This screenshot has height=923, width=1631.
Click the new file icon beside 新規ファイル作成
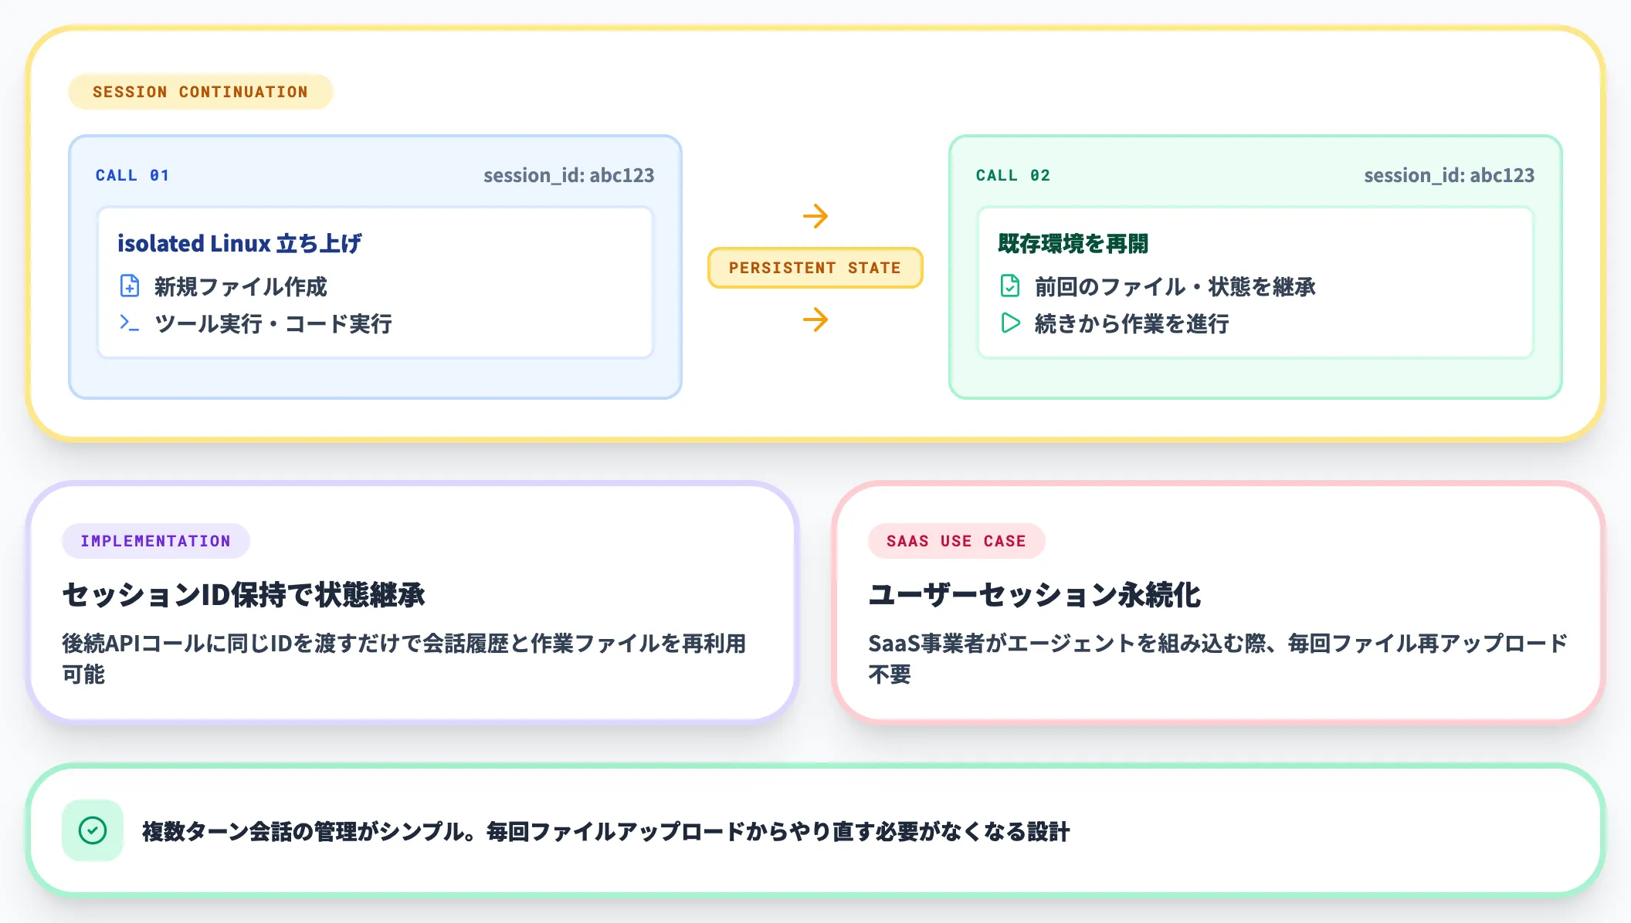tap(130, 286)
